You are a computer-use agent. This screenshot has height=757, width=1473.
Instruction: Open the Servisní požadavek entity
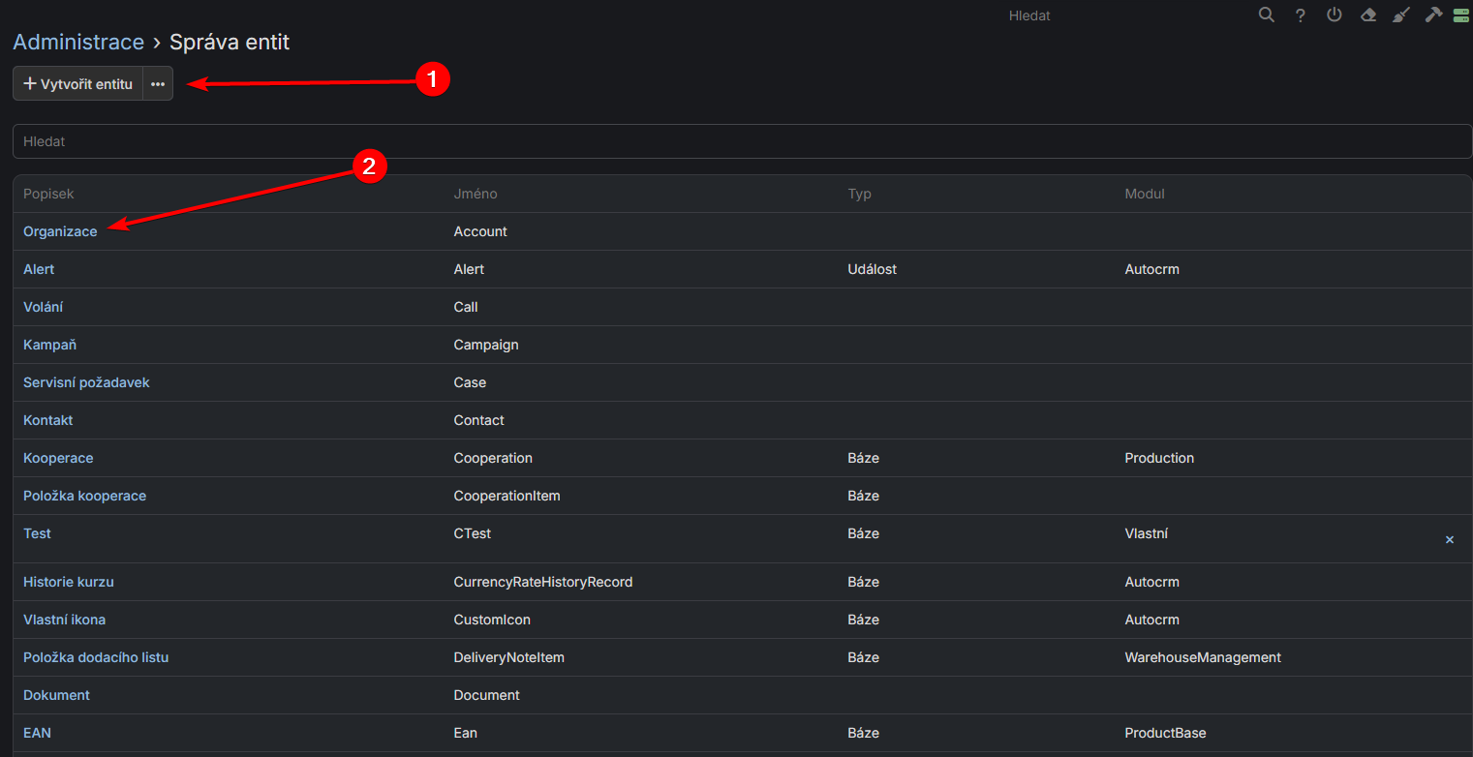pos(86,382)
